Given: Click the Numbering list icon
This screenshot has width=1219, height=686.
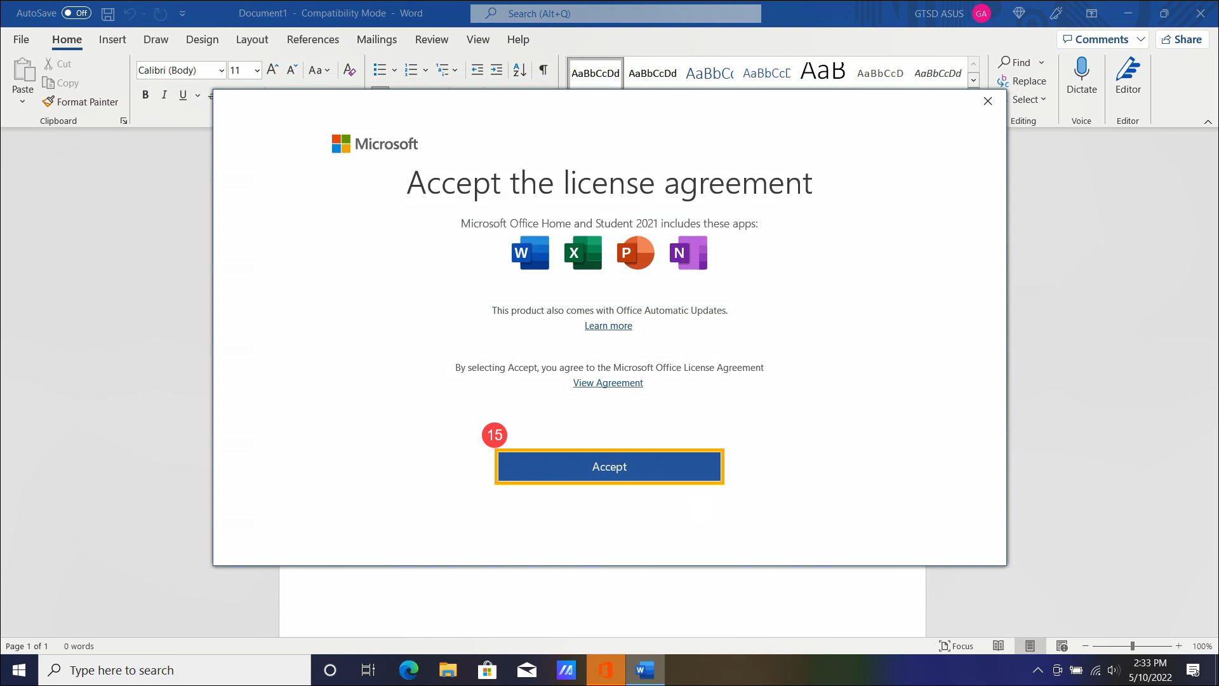Looking at the screenshot, I should click(x=411, y=70).
